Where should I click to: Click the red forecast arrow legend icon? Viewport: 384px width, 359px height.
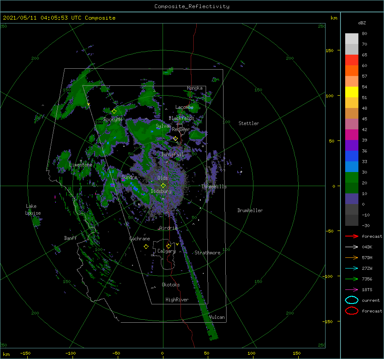(352, 236)
